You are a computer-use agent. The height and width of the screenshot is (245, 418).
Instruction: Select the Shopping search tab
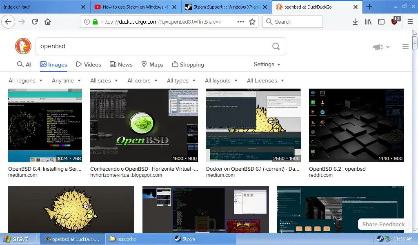(188, 65)
